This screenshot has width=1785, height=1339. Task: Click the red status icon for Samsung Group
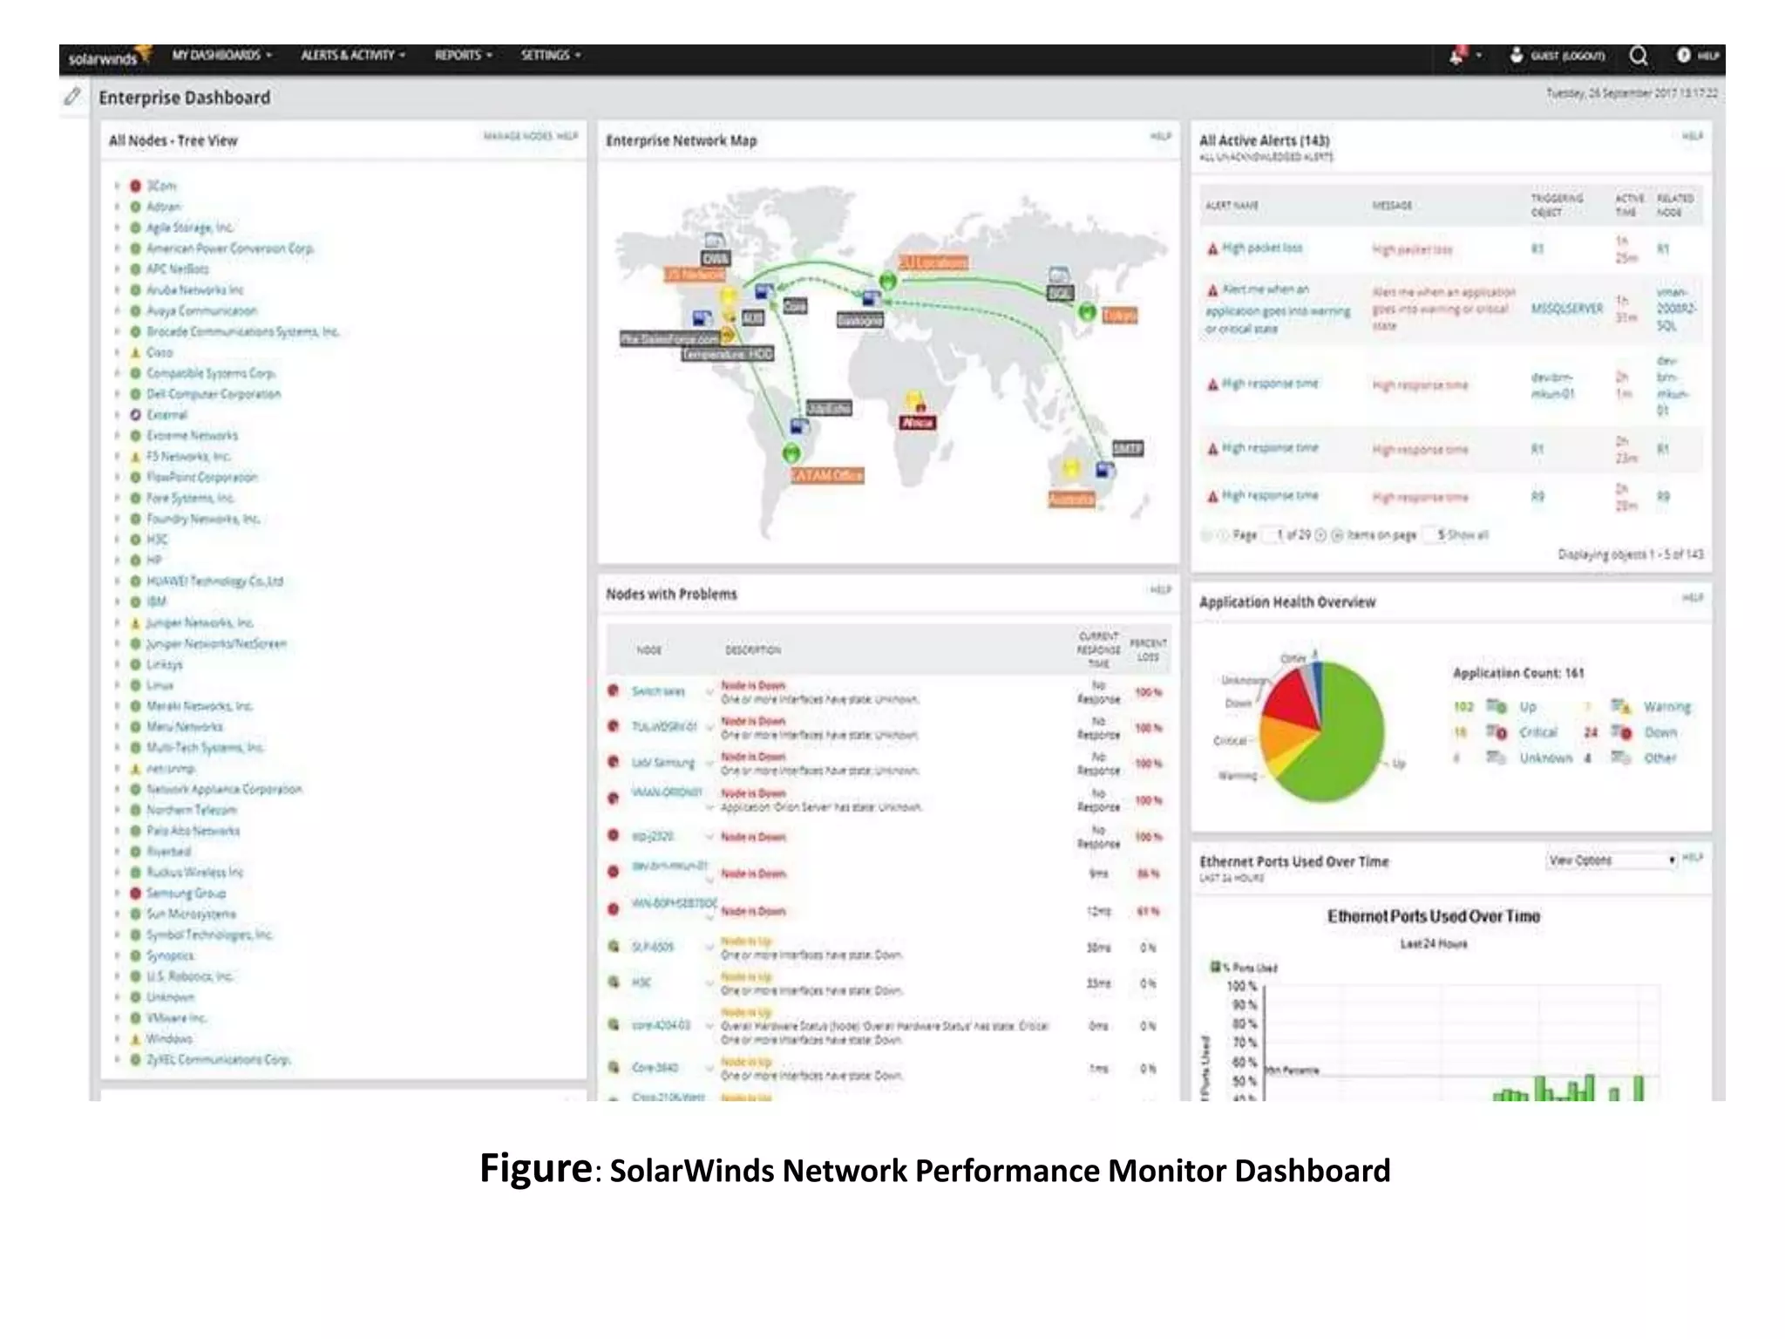(x=135, y=893)
